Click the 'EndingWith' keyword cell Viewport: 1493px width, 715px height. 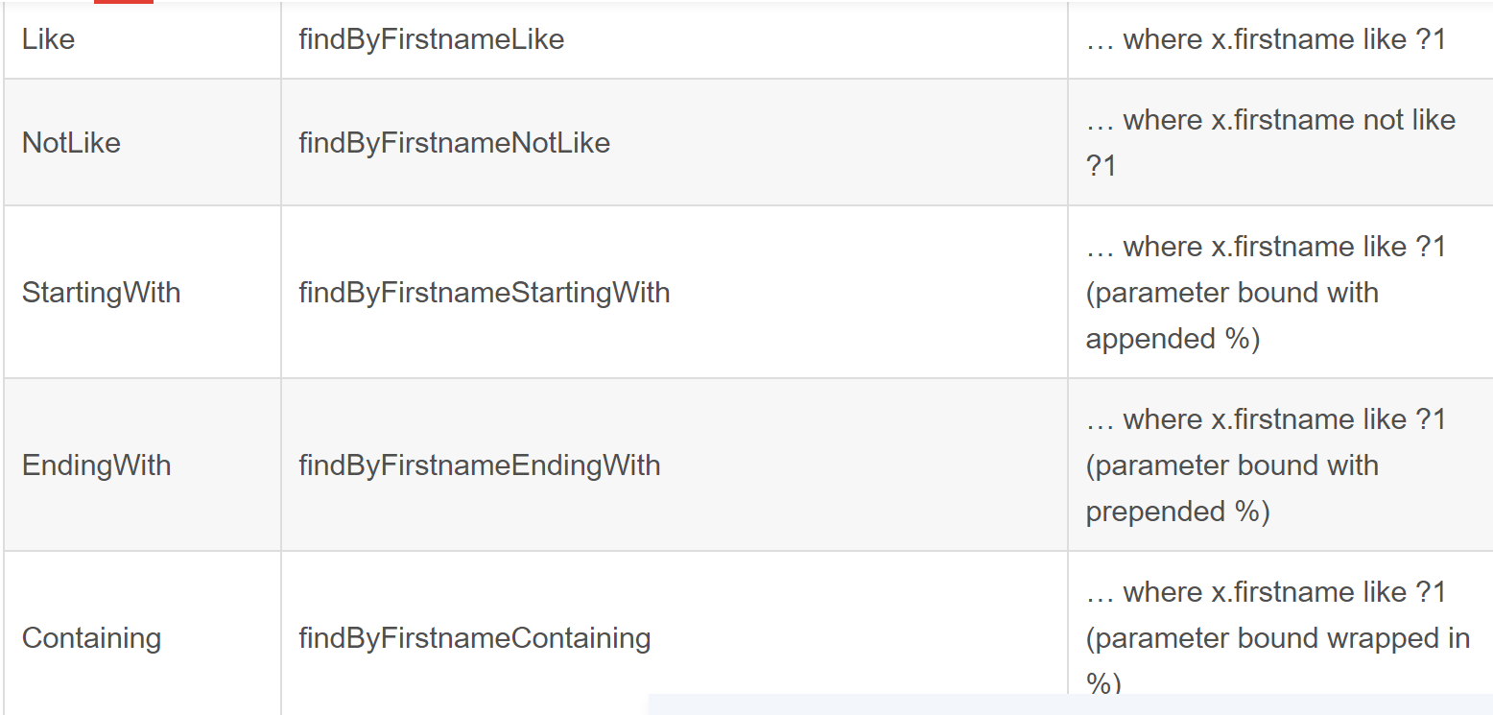(x=96, y=465)
